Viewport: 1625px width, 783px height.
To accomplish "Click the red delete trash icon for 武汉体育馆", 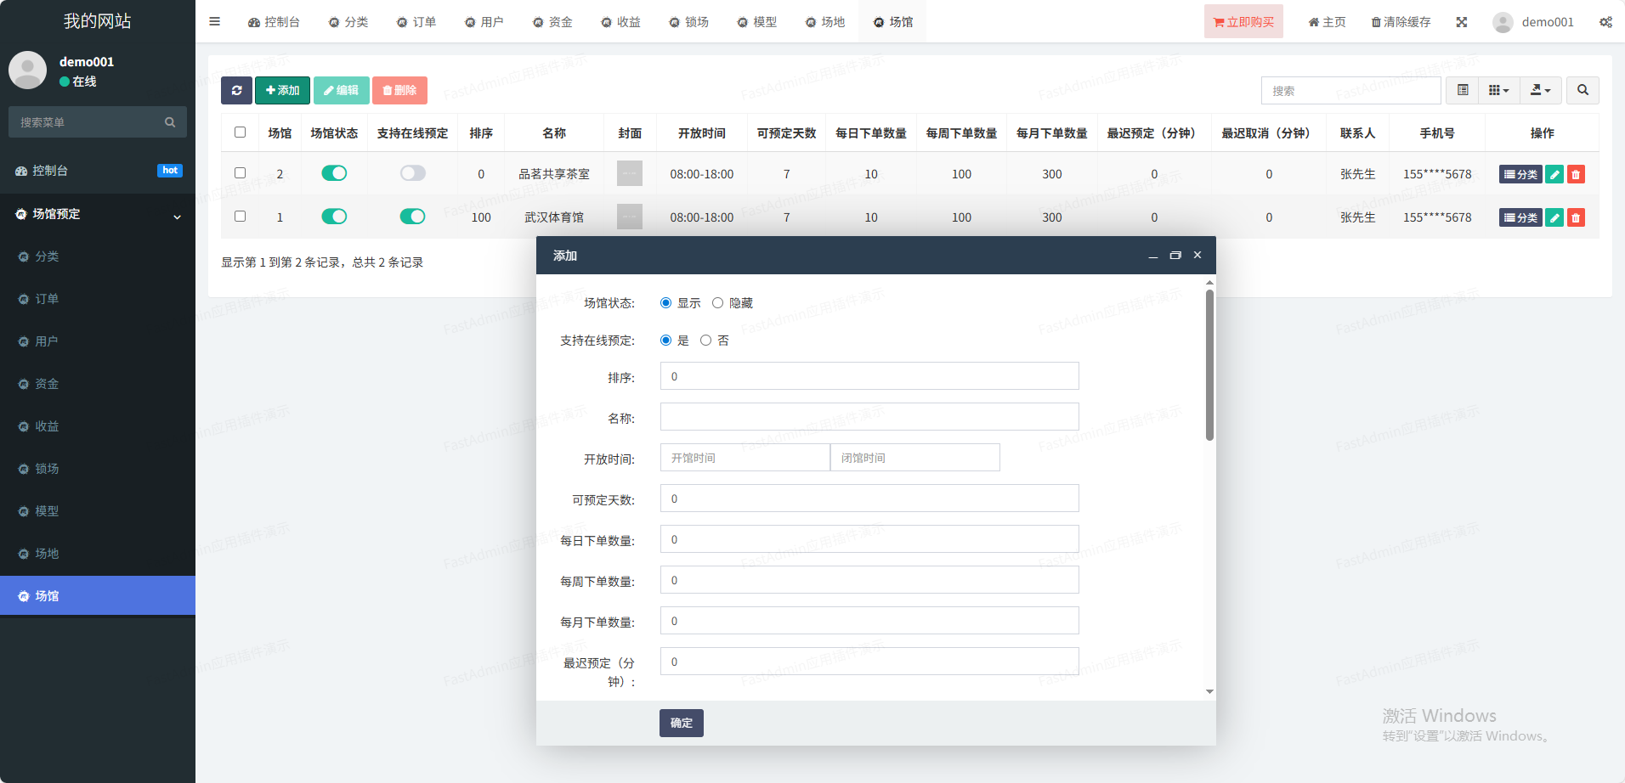I will pos(1576,217).
